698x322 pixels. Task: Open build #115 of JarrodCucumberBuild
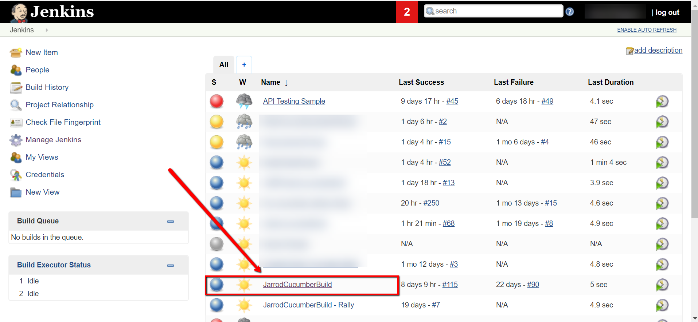tap(450, 285)
